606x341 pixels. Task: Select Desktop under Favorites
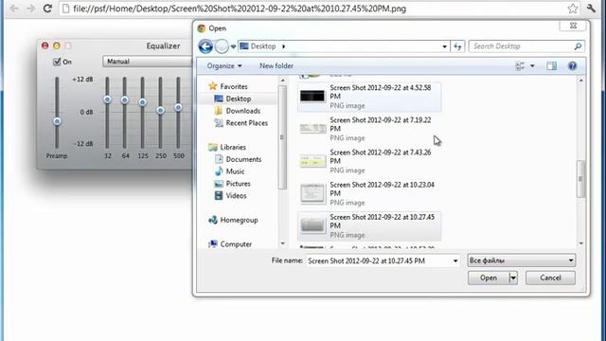(x=239, y=99)
